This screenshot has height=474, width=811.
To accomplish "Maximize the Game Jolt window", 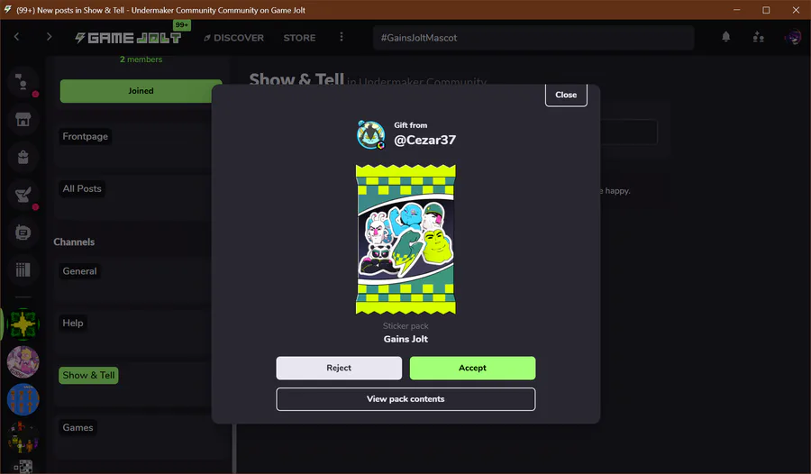I will tap(766, 10).
